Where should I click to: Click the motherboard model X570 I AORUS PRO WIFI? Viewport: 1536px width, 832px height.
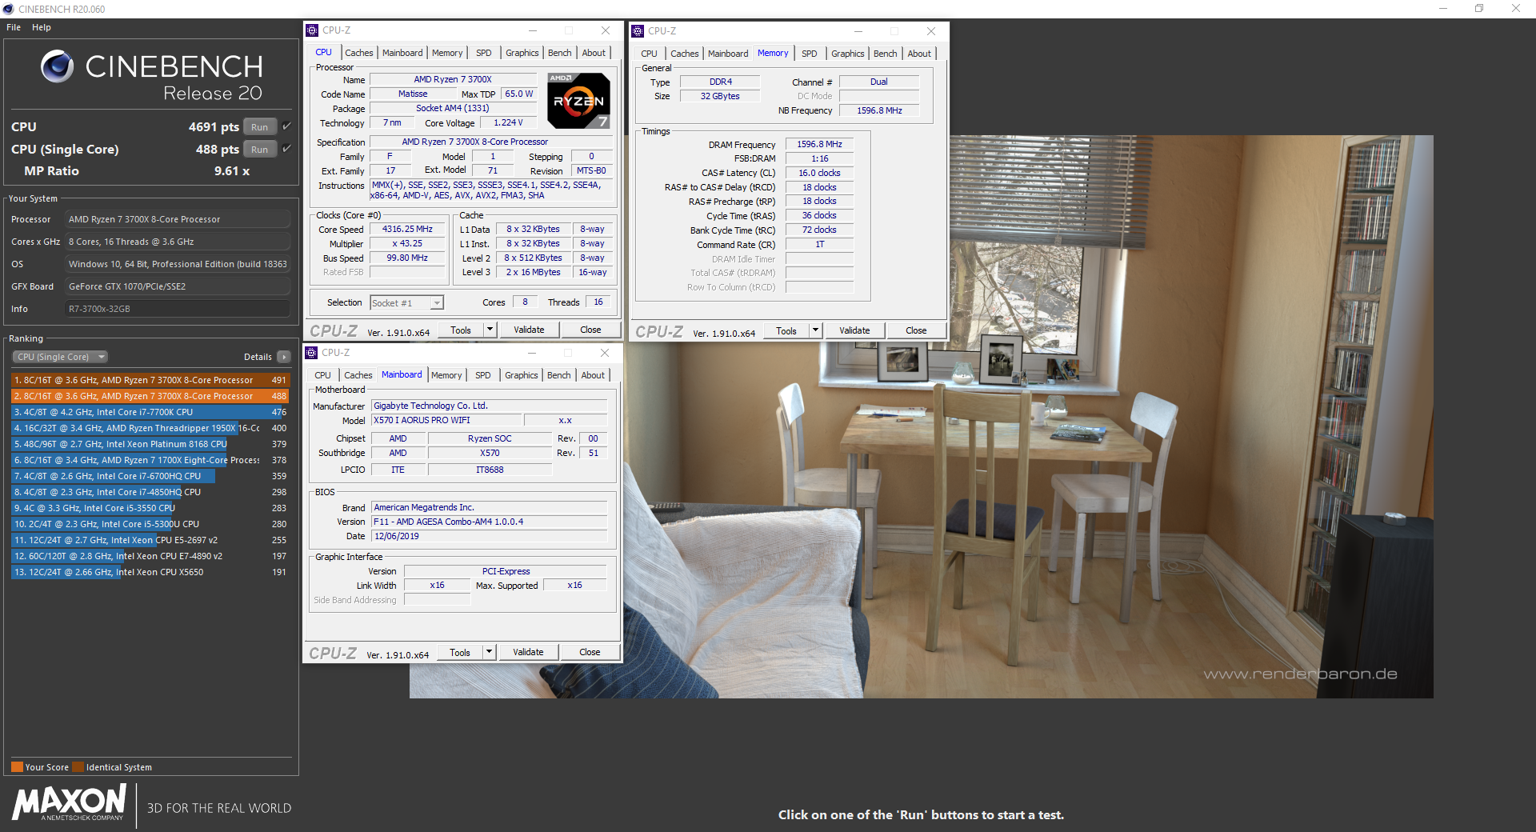(446, 420)
